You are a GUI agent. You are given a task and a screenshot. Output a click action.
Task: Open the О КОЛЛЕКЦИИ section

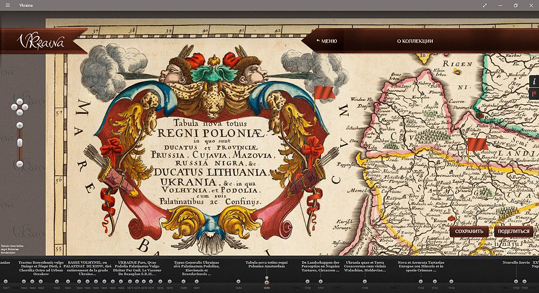pos(415,41)
